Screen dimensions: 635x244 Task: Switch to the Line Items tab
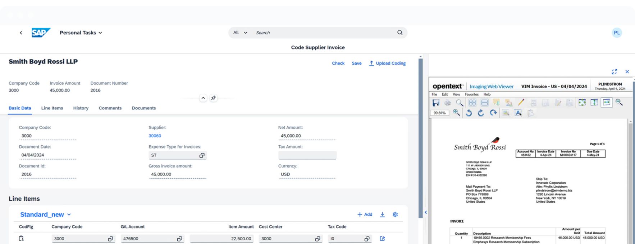pos(52,108)
